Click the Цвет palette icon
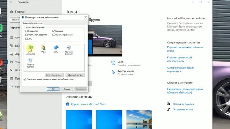This screenshot has width=230, height=129. point(113,63)
